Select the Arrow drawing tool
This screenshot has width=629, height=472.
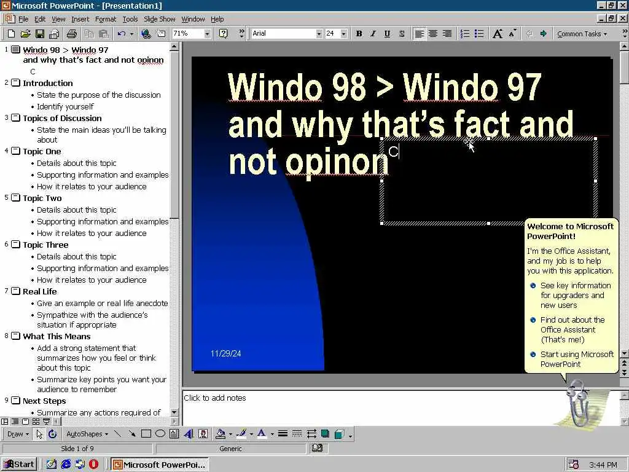point(131,434)
